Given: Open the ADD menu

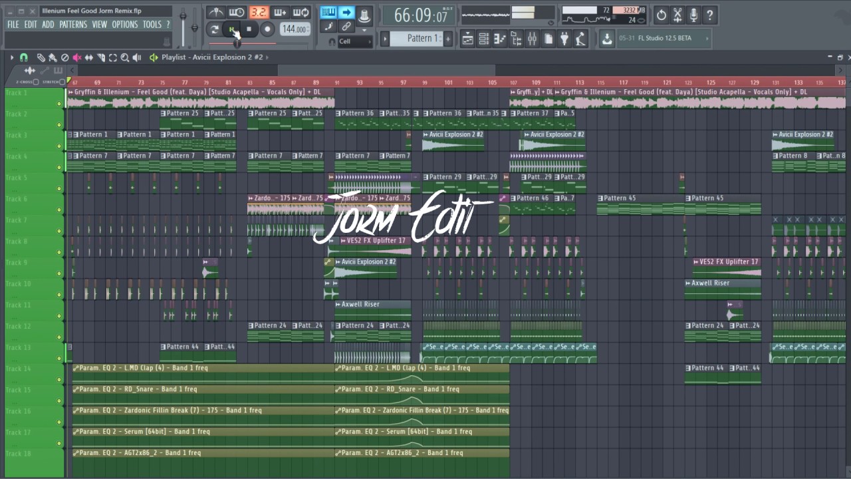Looking at the screenshot, I should tap(48, 25).
